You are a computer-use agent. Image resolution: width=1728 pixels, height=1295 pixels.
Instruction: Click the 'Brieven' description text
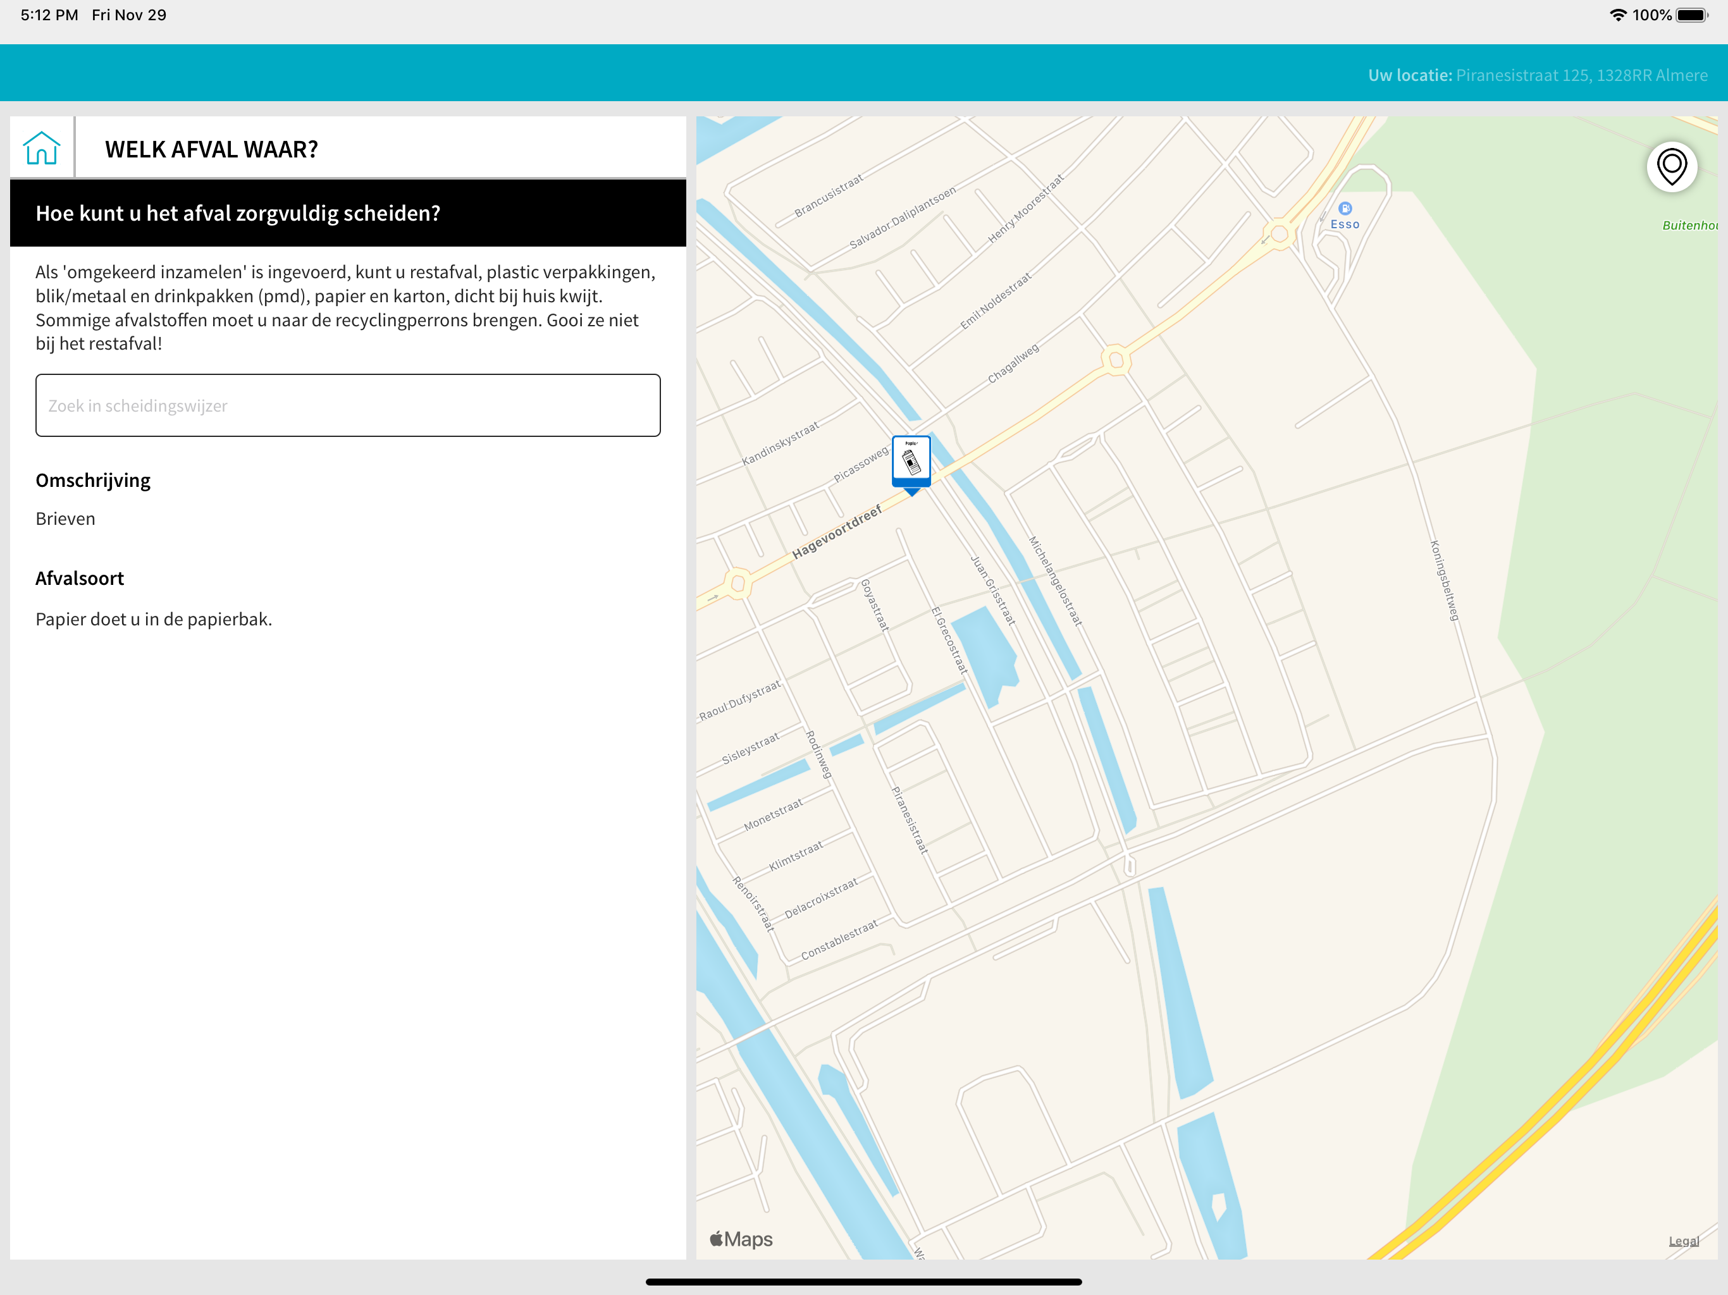click(66, 519)
